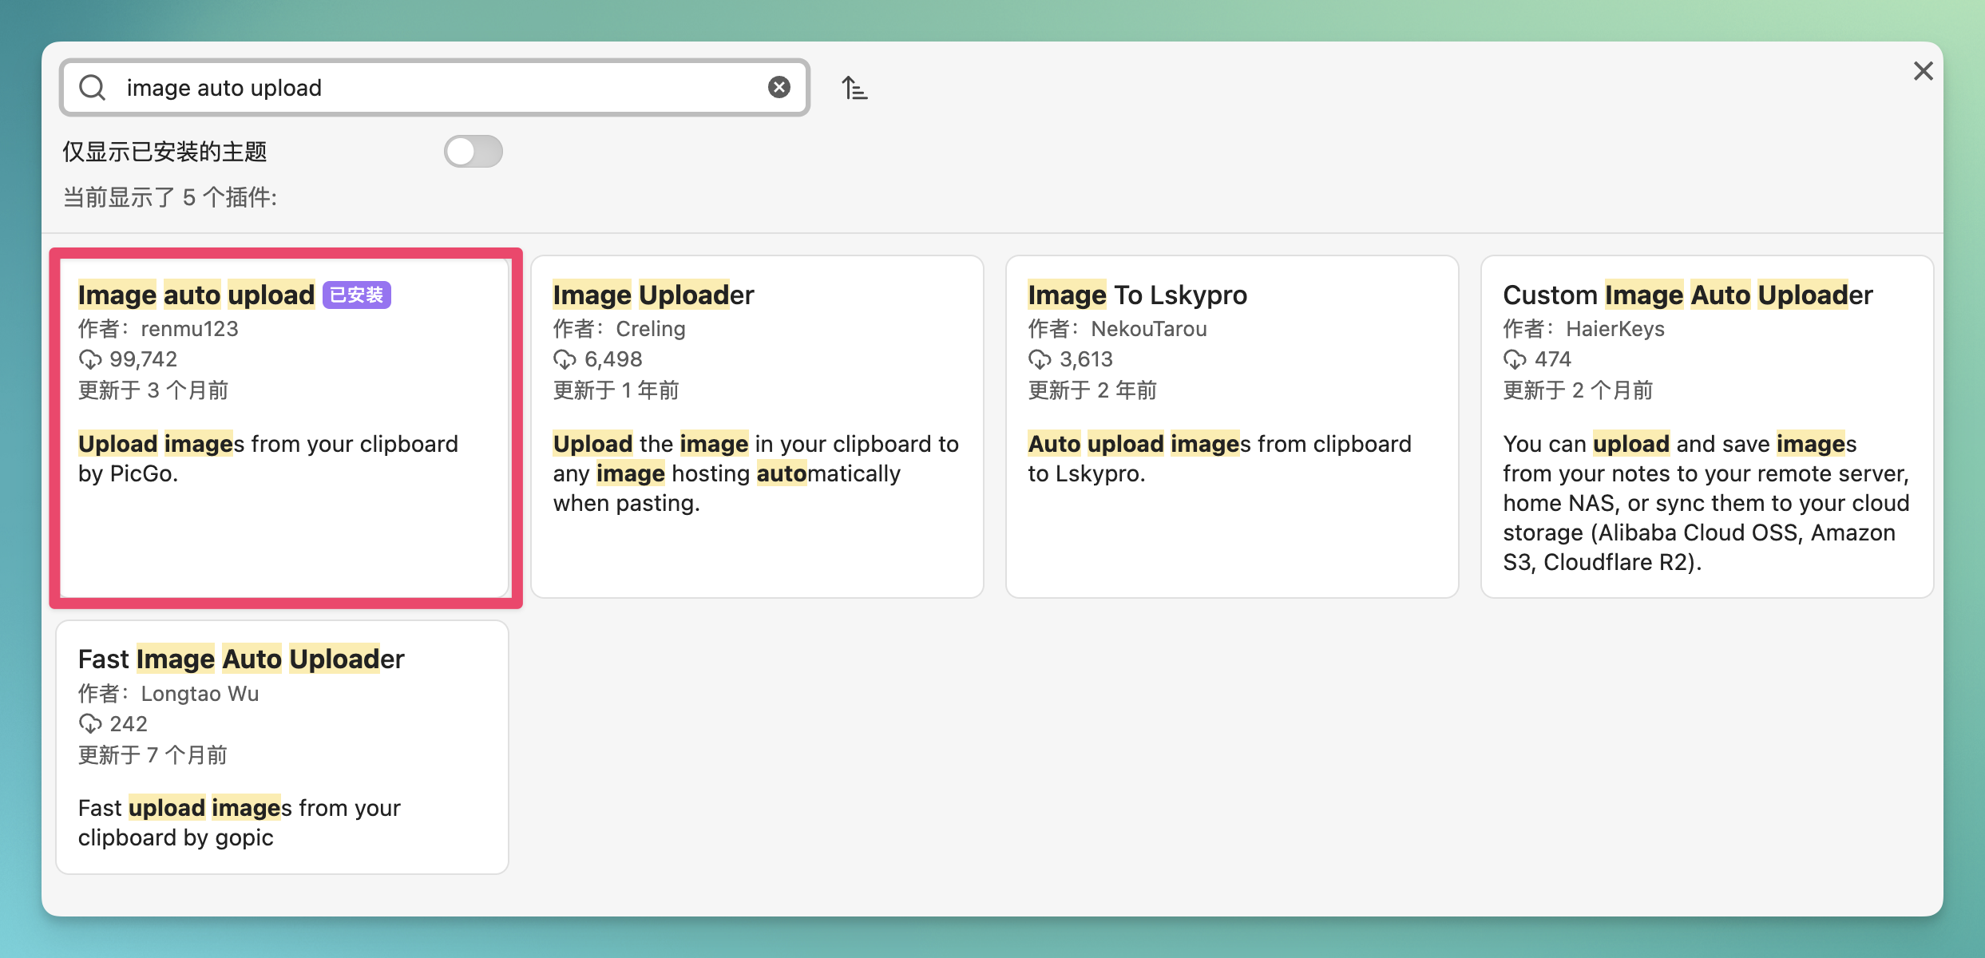
Task: Click author text 'Longtao Wu'
Action: [200, 694]
